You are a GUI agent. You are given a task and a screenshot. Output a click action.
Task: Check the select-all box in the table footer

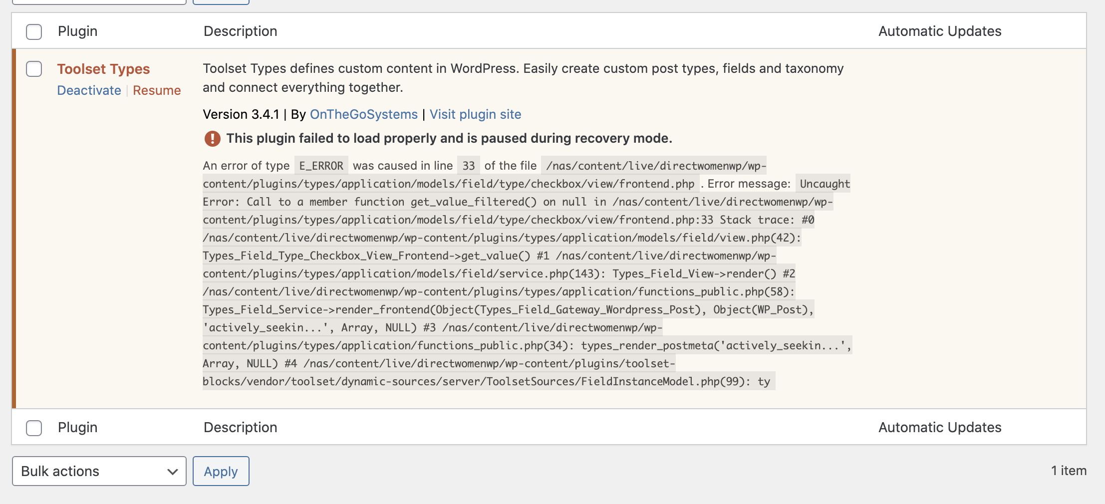coord(34,428)
